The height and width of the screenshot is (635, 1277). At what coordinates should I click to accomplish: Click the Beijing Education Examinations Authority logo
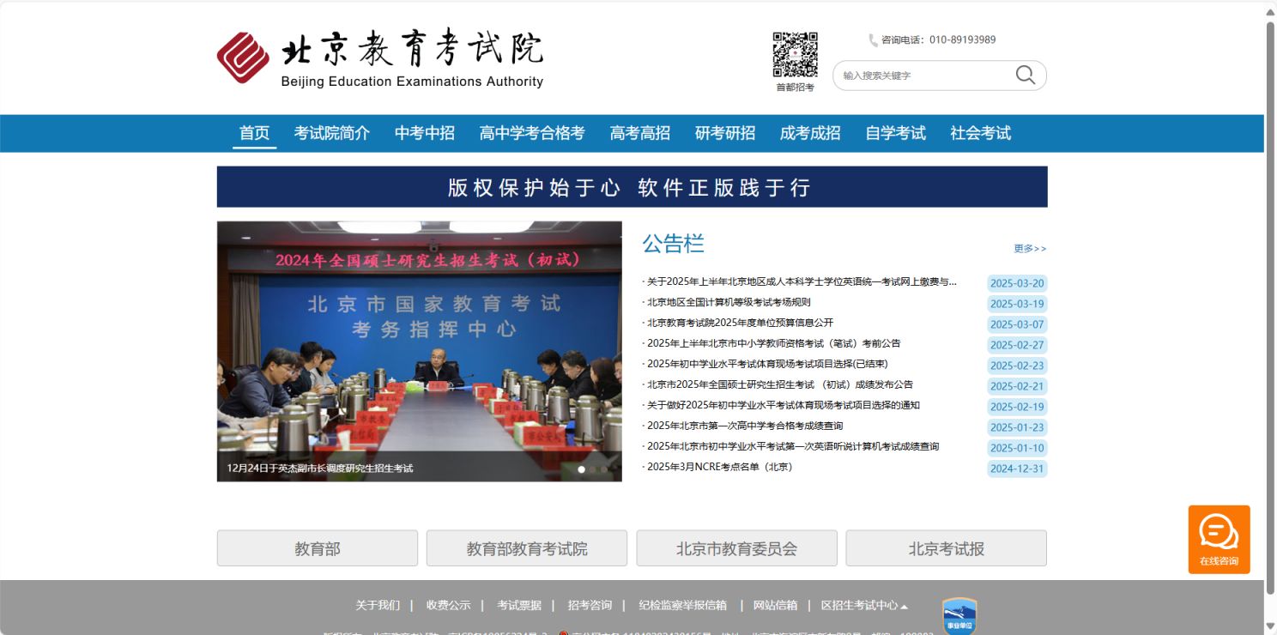click(380, 58)
